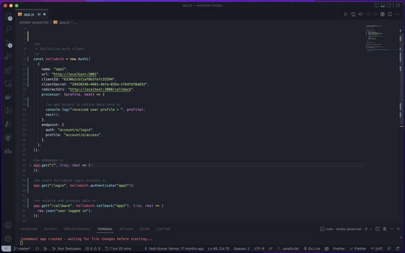Go to next change icon in editor toolbar
The width and height of the screenshot is (405, 253).
click(375, 14)
